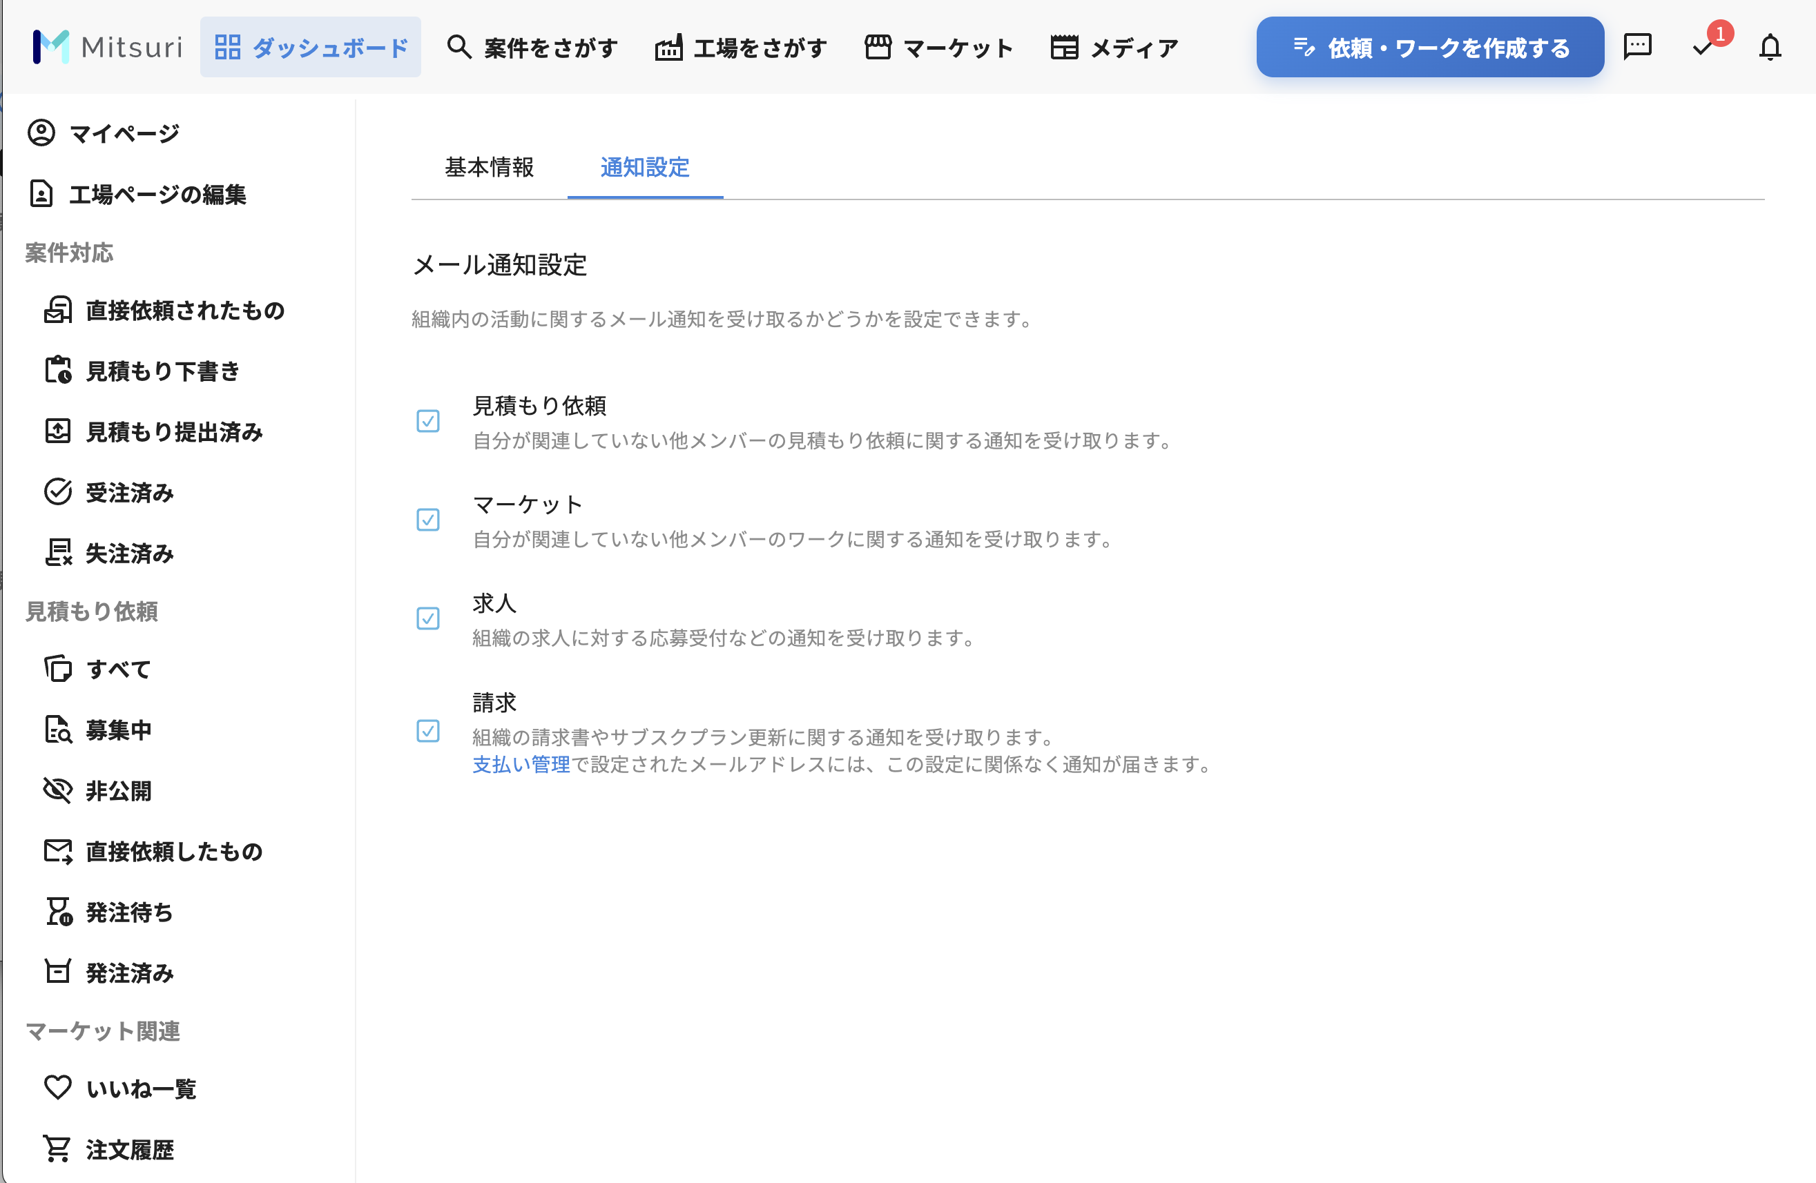
Task: Open 工場をさがす in the top navigation
Action: (x=742, y=48)
